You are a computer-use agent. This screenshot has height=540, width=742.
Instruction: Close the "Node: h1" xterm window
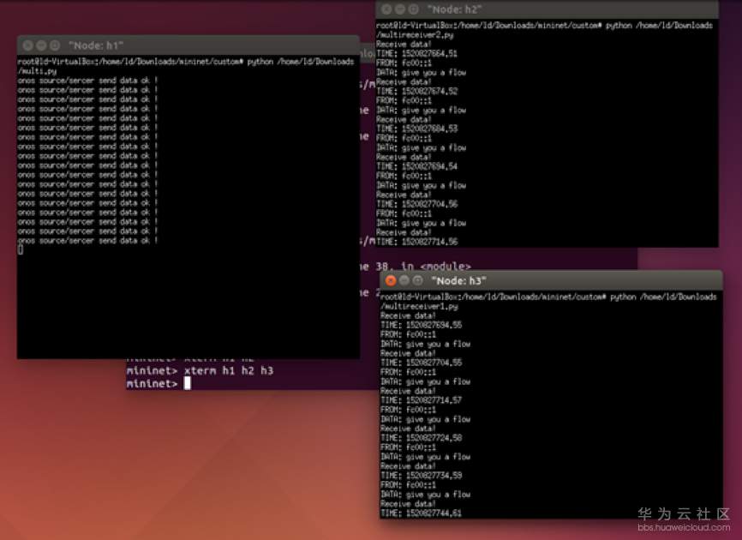(28, 45)
